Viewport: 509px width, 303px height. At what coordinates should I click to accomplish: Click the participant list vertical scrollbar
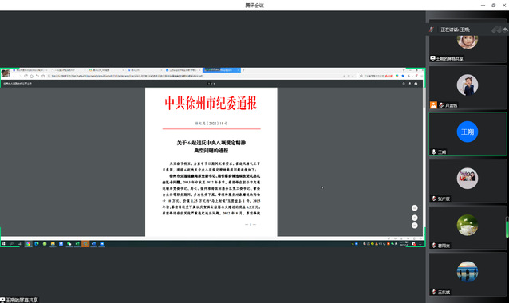pyautogui.click(x=507, y=227)
